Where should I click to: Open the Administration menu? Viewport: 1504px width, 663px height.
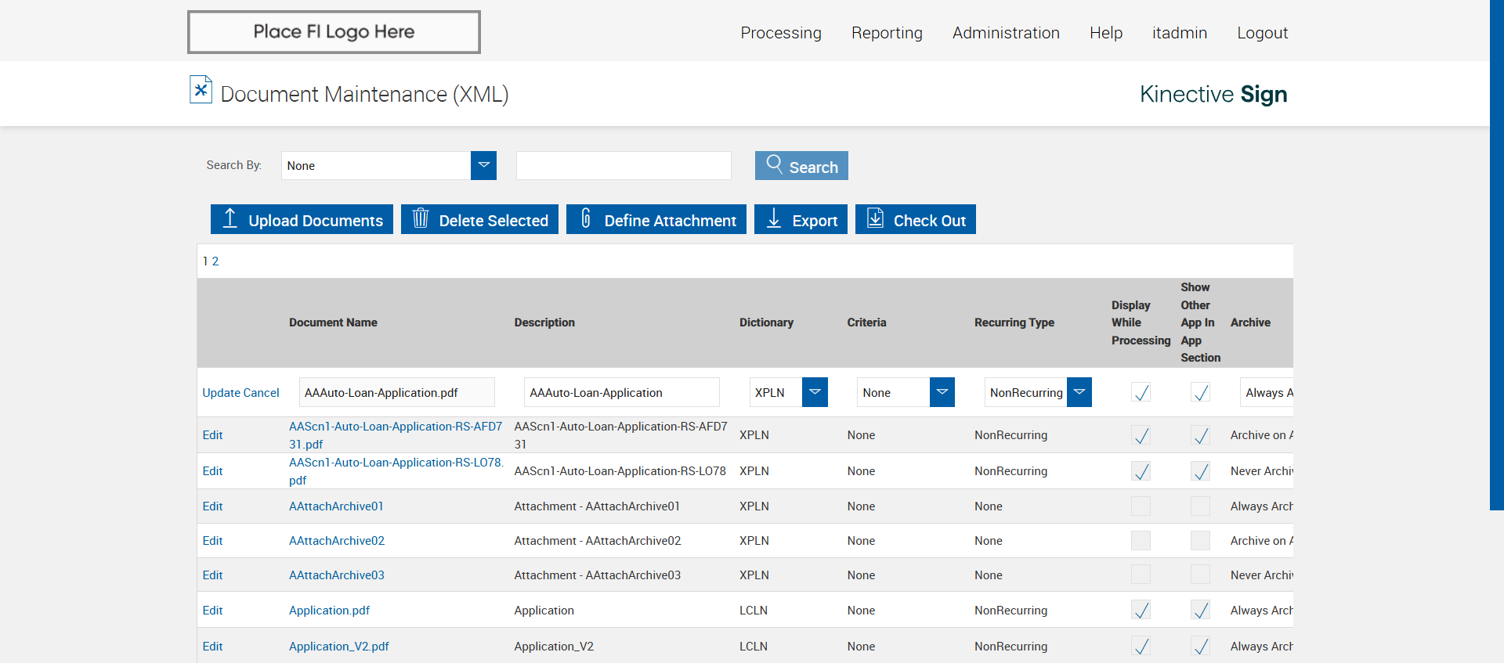coord(1005,33)
